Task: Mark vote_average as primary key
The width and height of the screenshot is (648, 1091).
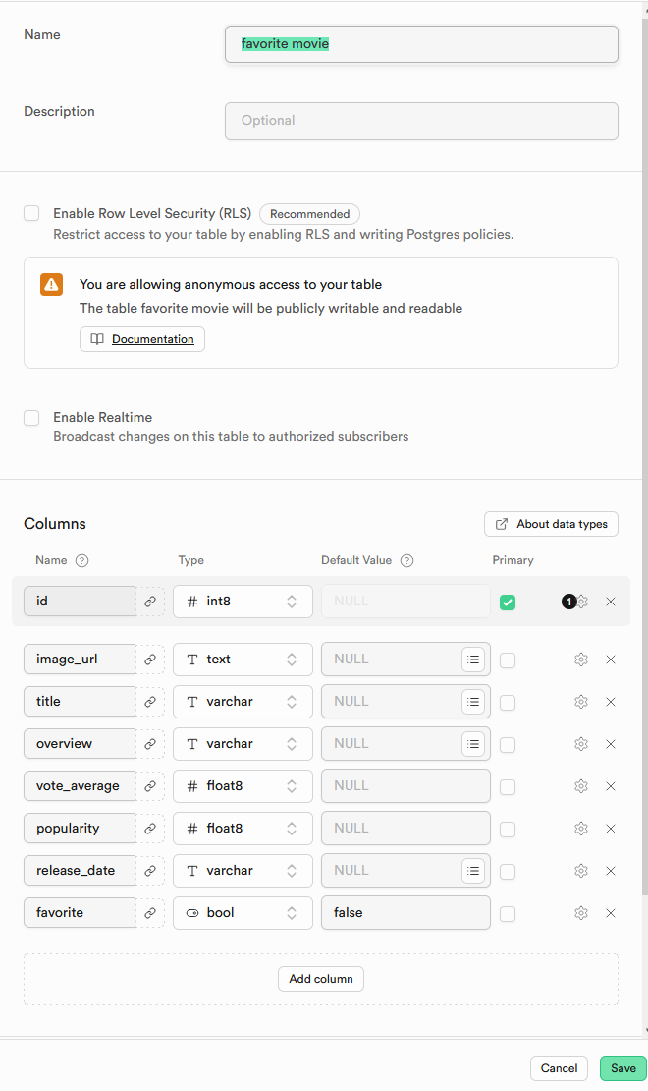Action: pyautogui.click(x=508, y=787)
